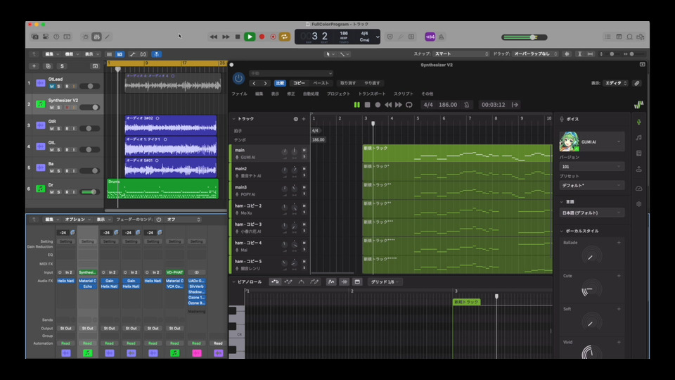Adjust the Ballade vocal style knob
The height and width of the screenshot is (380, 675).
click(x=591, y=257)
